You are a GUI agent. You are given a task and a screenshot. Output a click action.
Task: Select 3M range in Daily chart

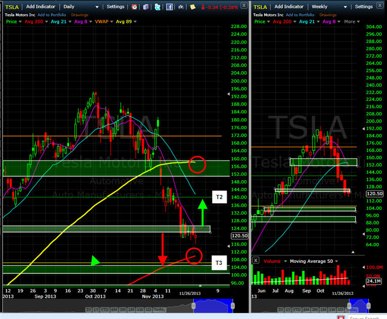pyautogui.click(x=122, y=309)
